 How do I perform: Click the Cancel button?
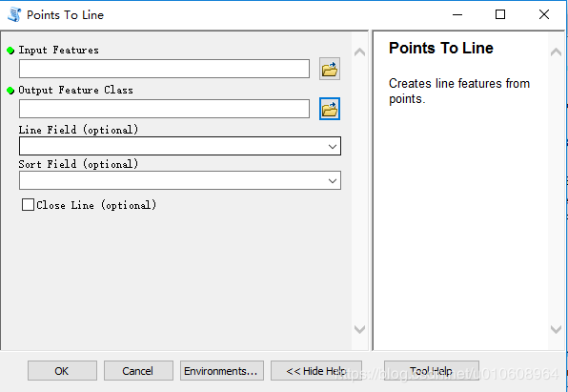tap(138, 371)
